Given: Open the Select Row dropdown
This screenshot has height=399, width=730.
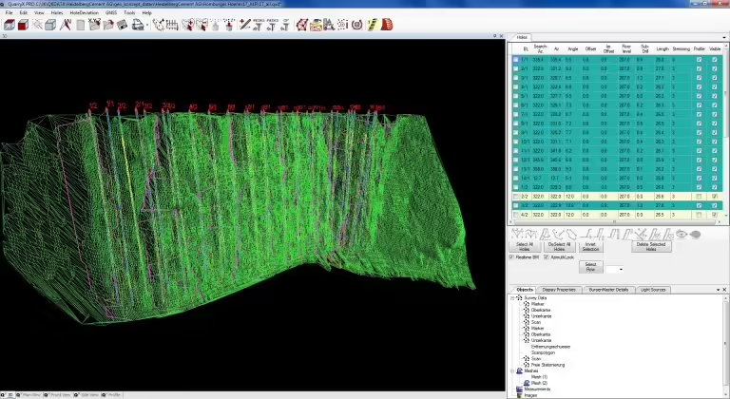Looking at the screenshot, I should click(x=620, y=269).
